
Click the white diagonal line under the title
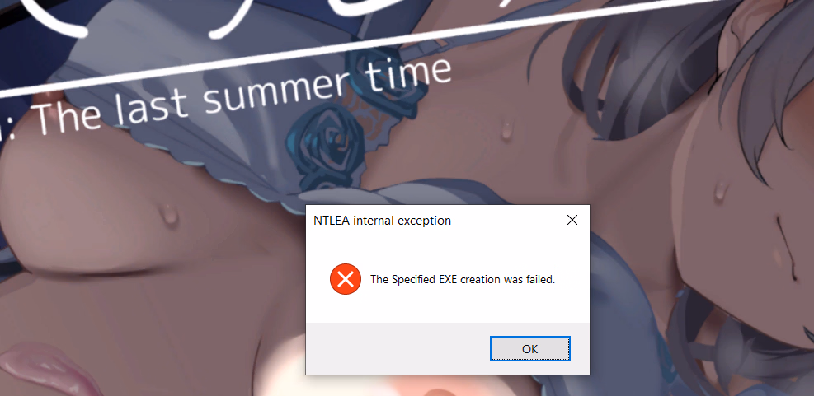pos(364,48)
